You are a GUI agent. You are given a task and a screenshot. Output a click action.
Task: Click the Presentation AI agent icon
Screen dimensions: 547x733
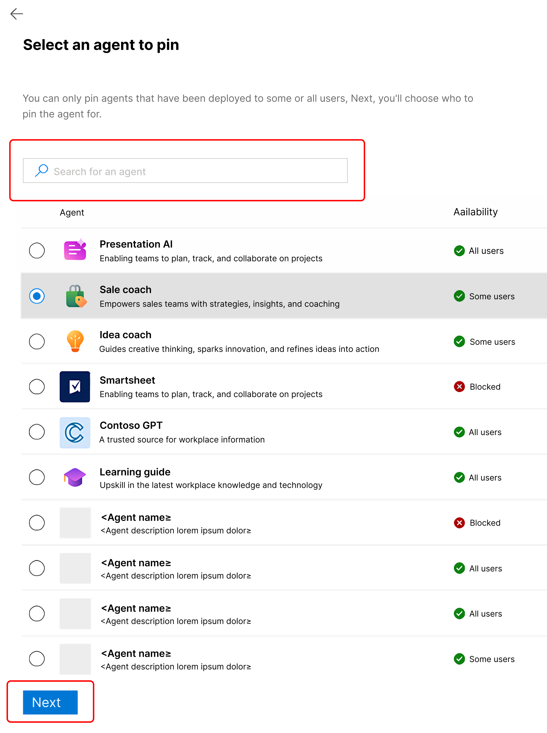pyautogui.click(x=75, y=250)
